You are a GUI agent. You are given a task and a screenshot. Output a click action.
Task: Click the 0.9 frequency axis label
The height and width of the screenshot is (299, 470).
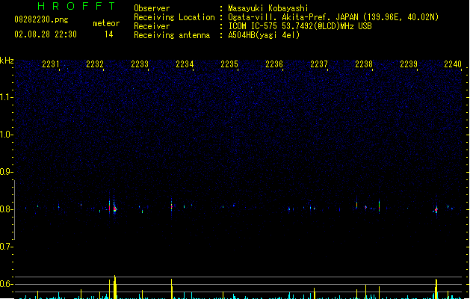tap(6, 172)
